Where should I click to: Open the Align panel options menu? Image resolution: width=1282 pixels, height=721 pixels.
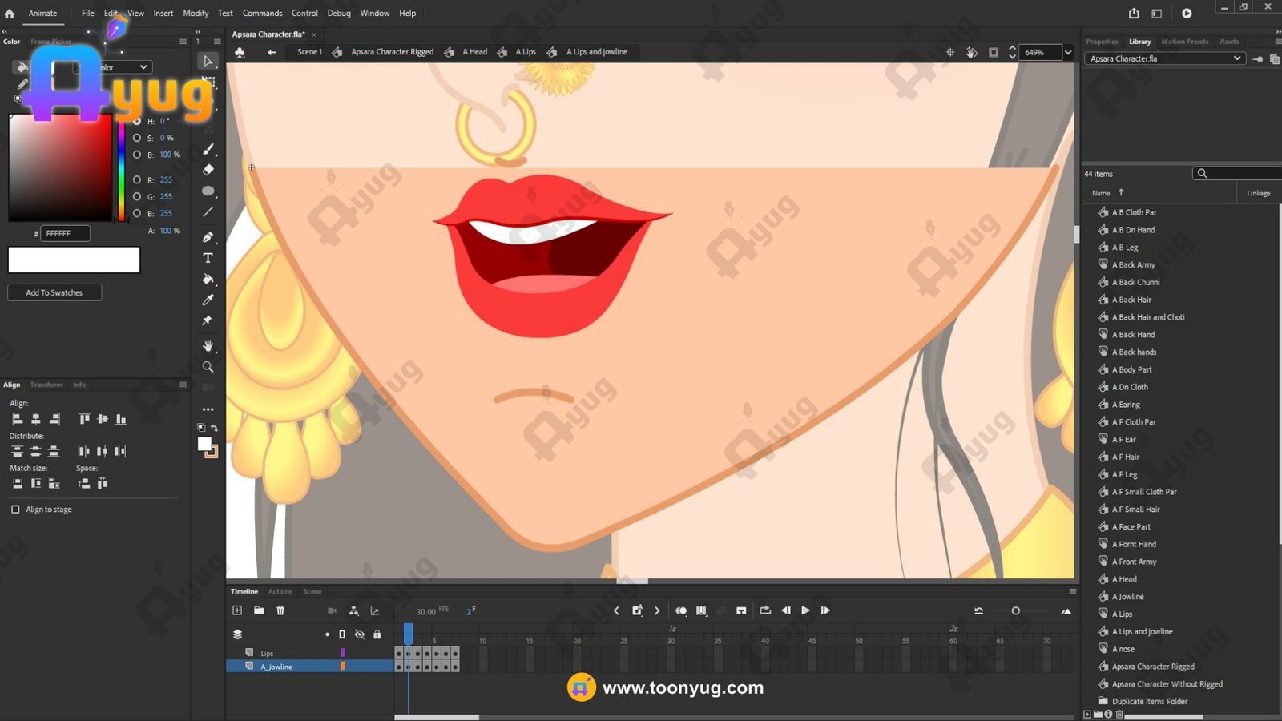(183, 385)
